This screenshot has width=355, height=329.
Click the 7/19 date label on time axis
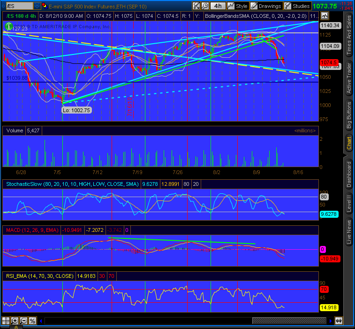click(137, 172)
